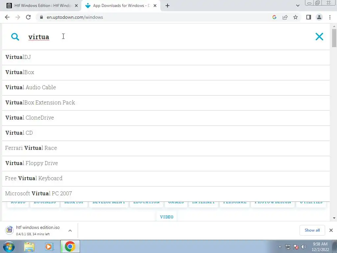This screenshot has height=253, width=337.
Task: Choose Virtual Audio Cable suggestion
Action: [166, 88]
